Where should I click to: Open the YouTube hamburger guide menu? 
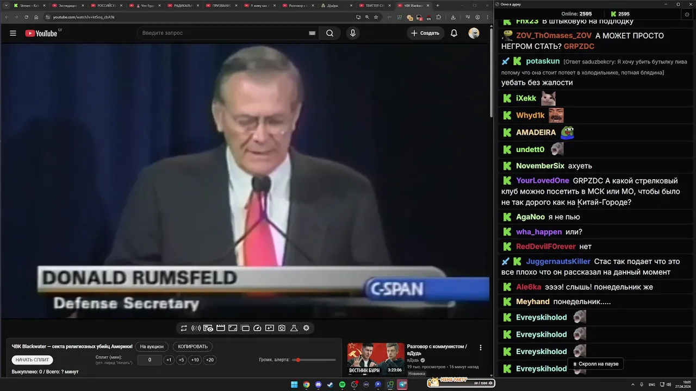13,33
